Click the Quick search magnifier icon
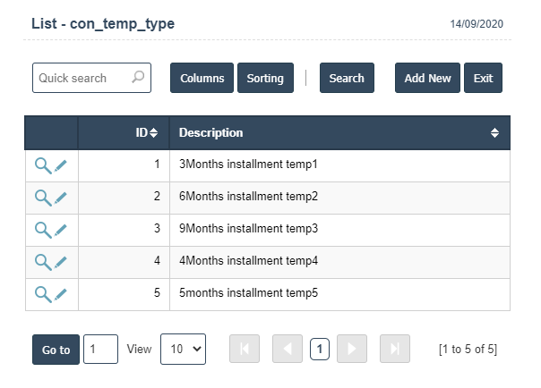The image size is (541, 388). pyautogui.click(x=138, y=78)
